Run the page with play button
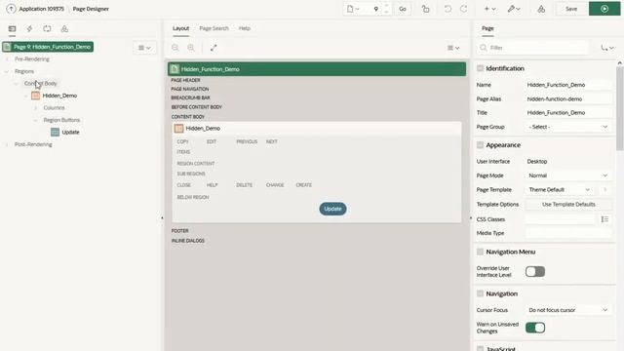The image size is (624, 351). tap(604, 9)
